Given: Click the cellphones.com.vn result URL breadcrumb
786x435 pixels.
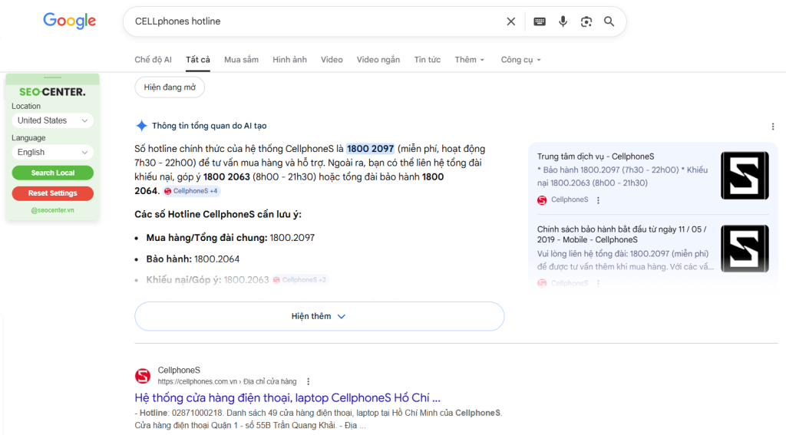Looking at the screenshot, I should (227, 381).
